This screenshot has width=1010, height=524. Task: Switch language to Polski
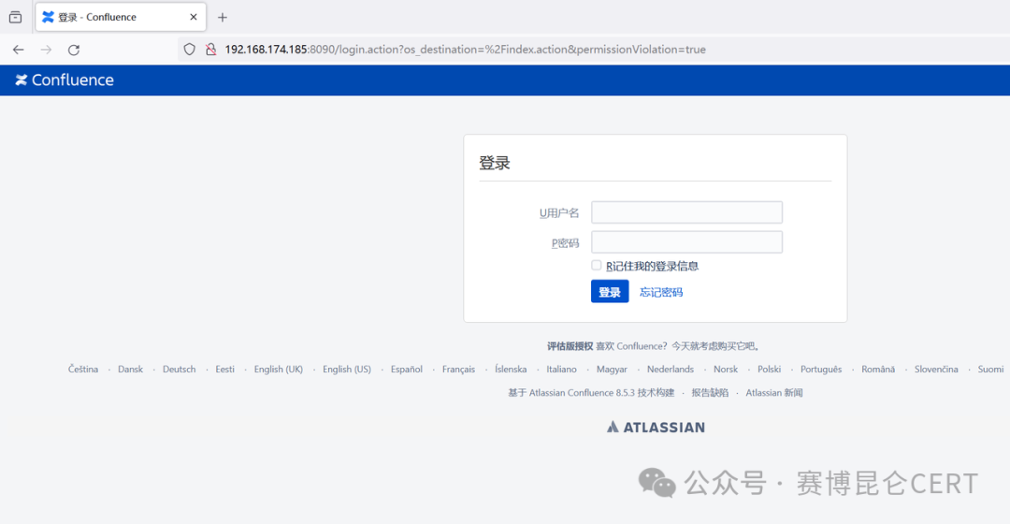769,370
